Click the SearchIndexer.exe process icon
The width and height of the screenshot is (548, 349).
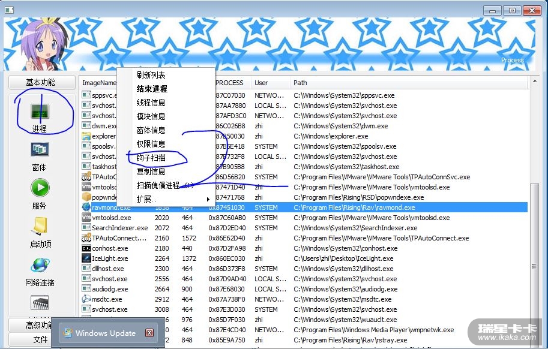click(x=86, y=227)
